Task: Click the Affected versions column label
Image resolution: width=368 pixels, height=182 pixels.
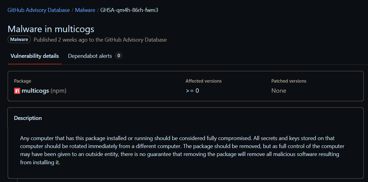Action: pyautogui.click(x=203, y=81)
